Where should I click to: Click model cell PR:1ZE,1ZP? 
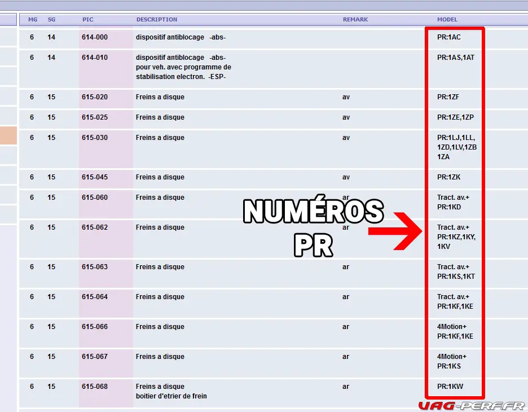click(455, 117)
